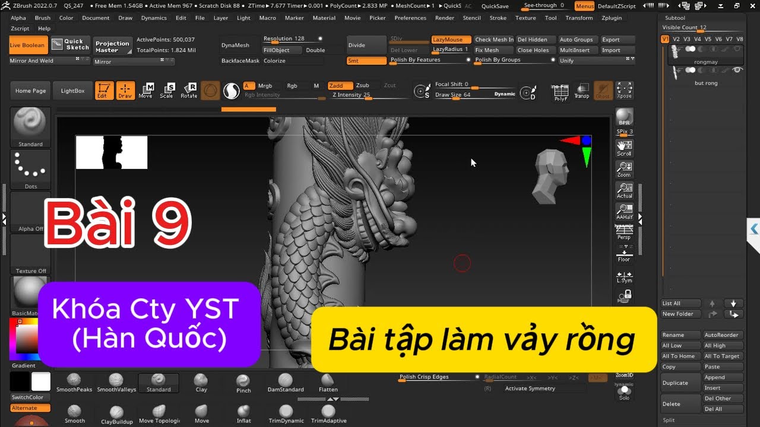Set canvas to Actual size

click(624, 190)
